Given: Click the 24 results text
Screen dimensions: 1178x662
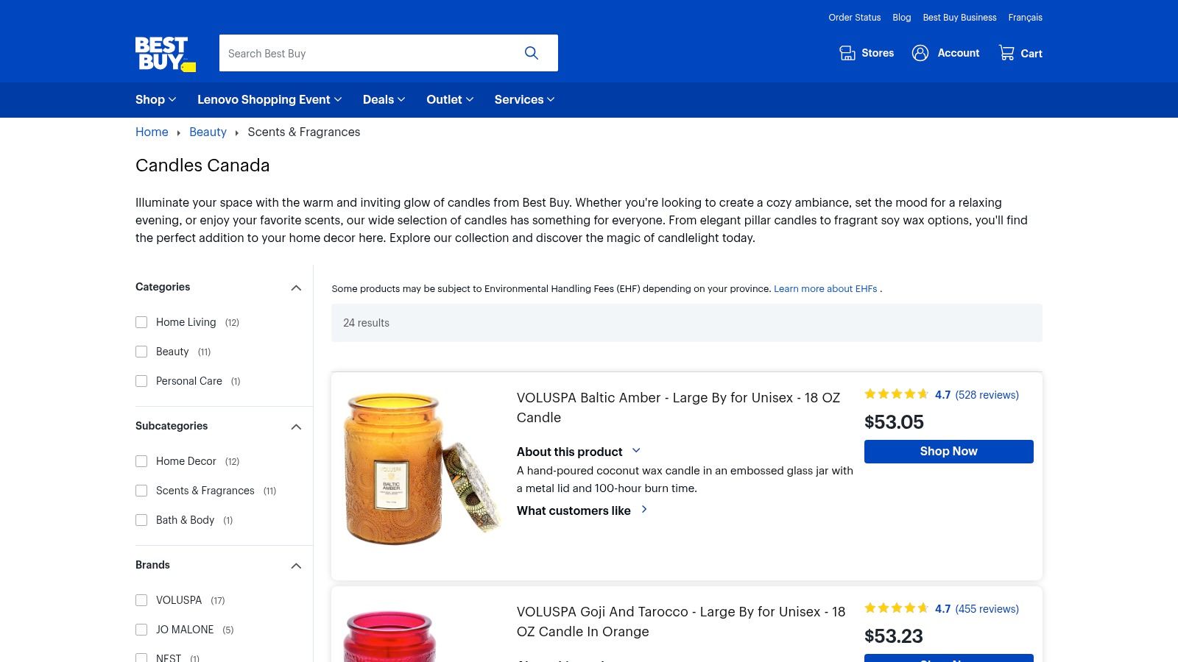Looking at the screenshot, I should click(366, 323).
